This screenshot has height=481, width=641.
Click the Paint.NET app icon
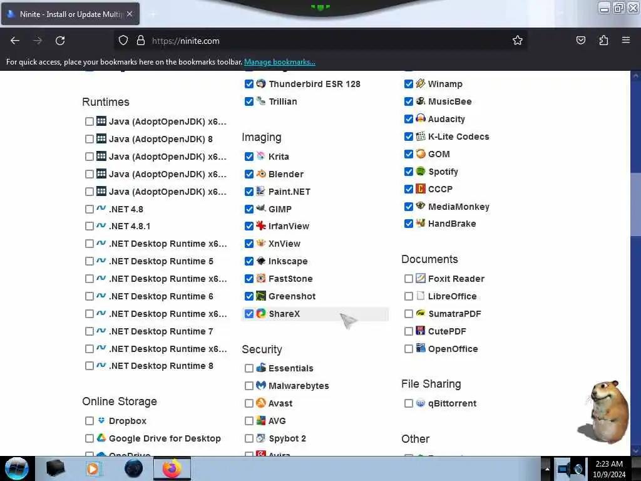point(261,191)
